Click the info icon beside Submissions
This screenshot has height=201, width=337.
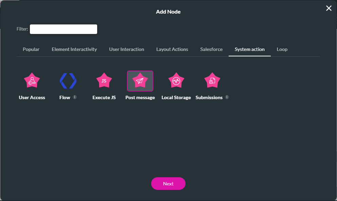(x=227, y=97)
